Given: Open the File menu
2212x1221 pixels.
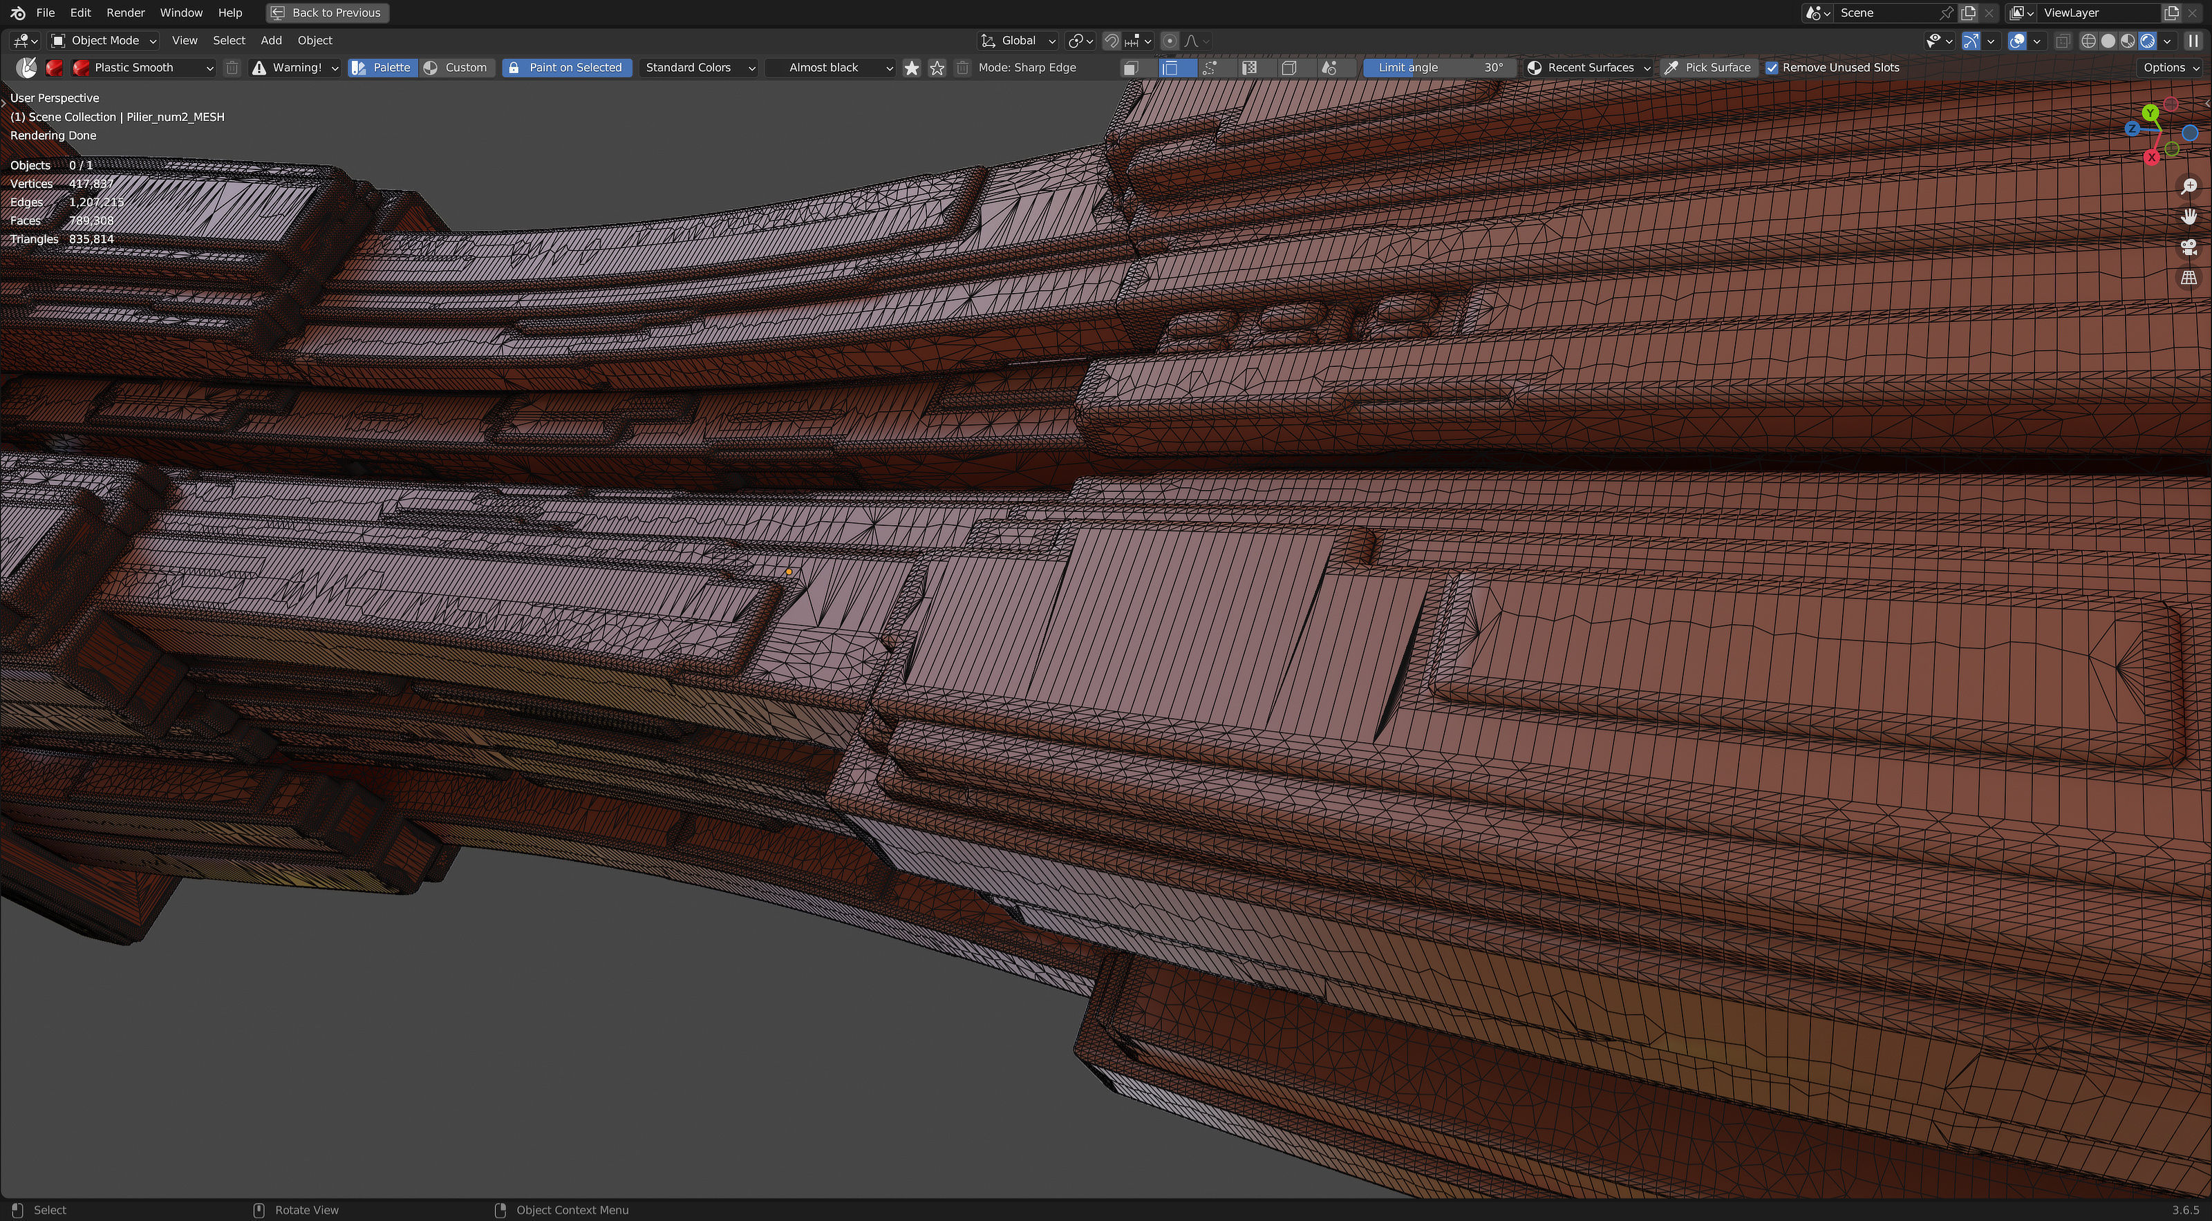Looking at the screenshot, I should pos(46,13).
